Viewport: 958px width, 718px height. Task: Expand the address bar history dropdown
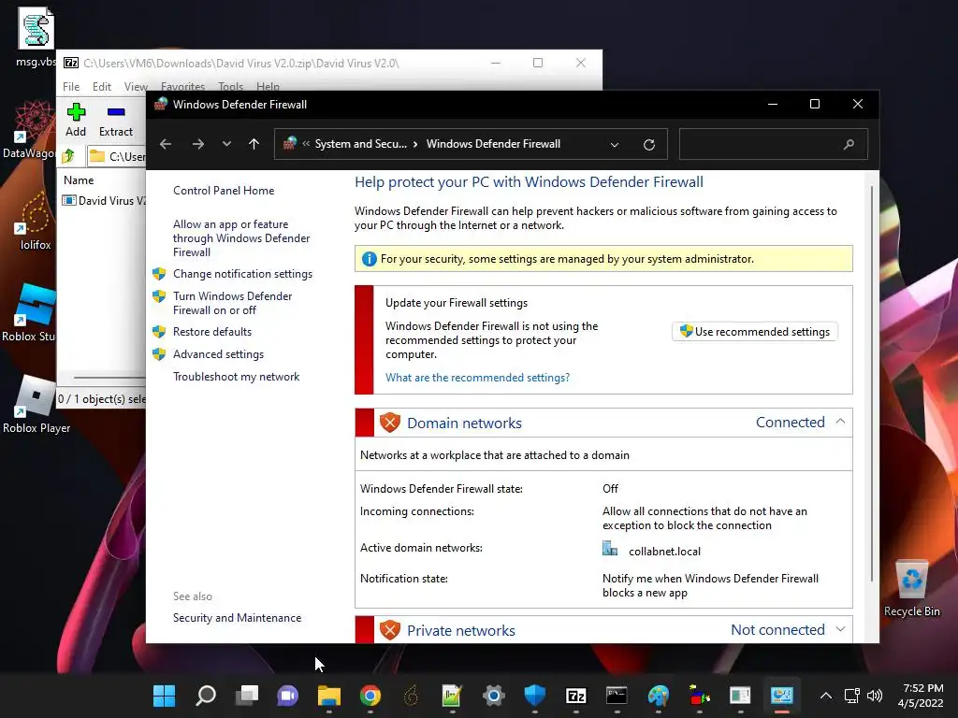click(615, 145)
